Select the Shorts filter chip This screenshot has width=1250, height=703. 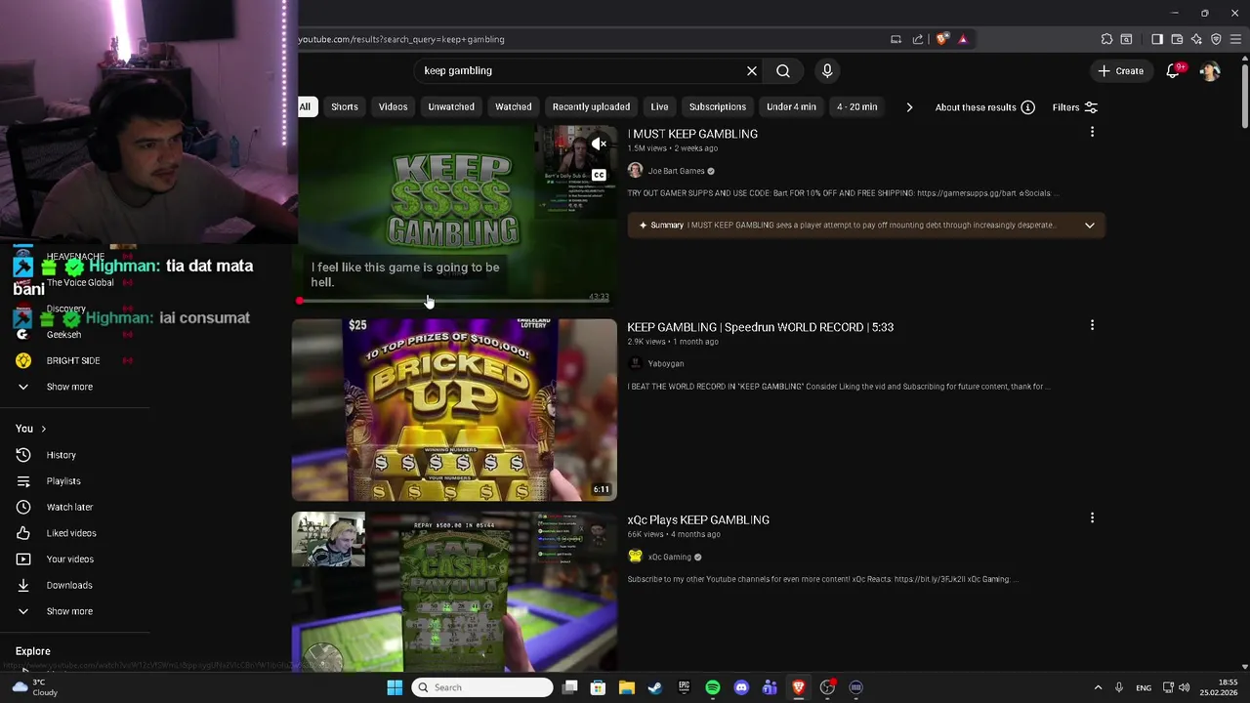click(345, 106)
